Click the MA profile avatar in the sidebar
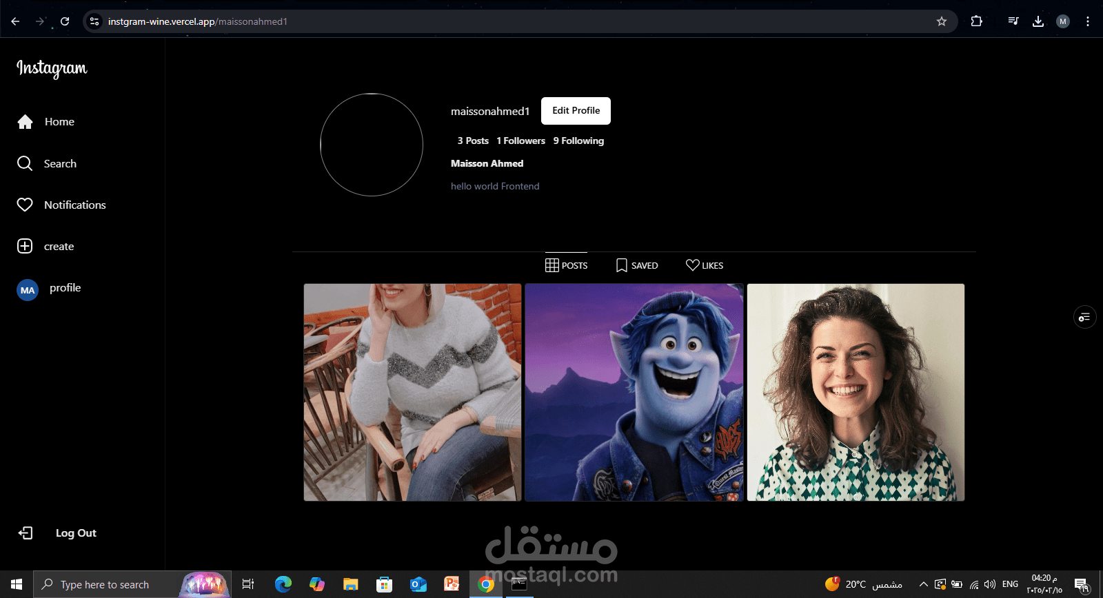This screenshot has width=1103, height=598. pos(28,290)
